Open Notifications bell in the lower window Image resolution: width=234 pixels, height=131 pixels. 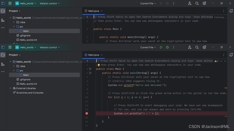coord(231,55)
